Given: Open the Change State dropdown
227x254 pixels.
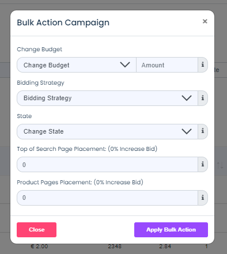Looking at the screenshot, I should click(x=107, y=131).
